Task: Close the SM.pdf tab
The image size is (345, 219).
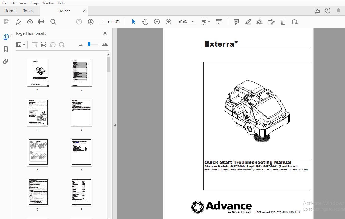Action: click(x=84, y=11)
